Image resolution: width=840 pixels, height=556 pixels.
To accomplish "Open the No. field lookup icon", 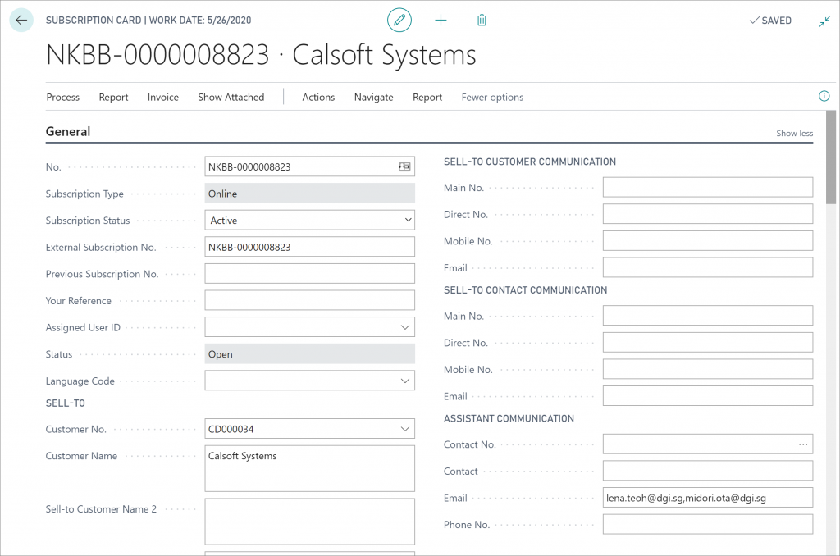I will click(404, 166).
